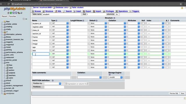Switch to the Structure tab

48,11
